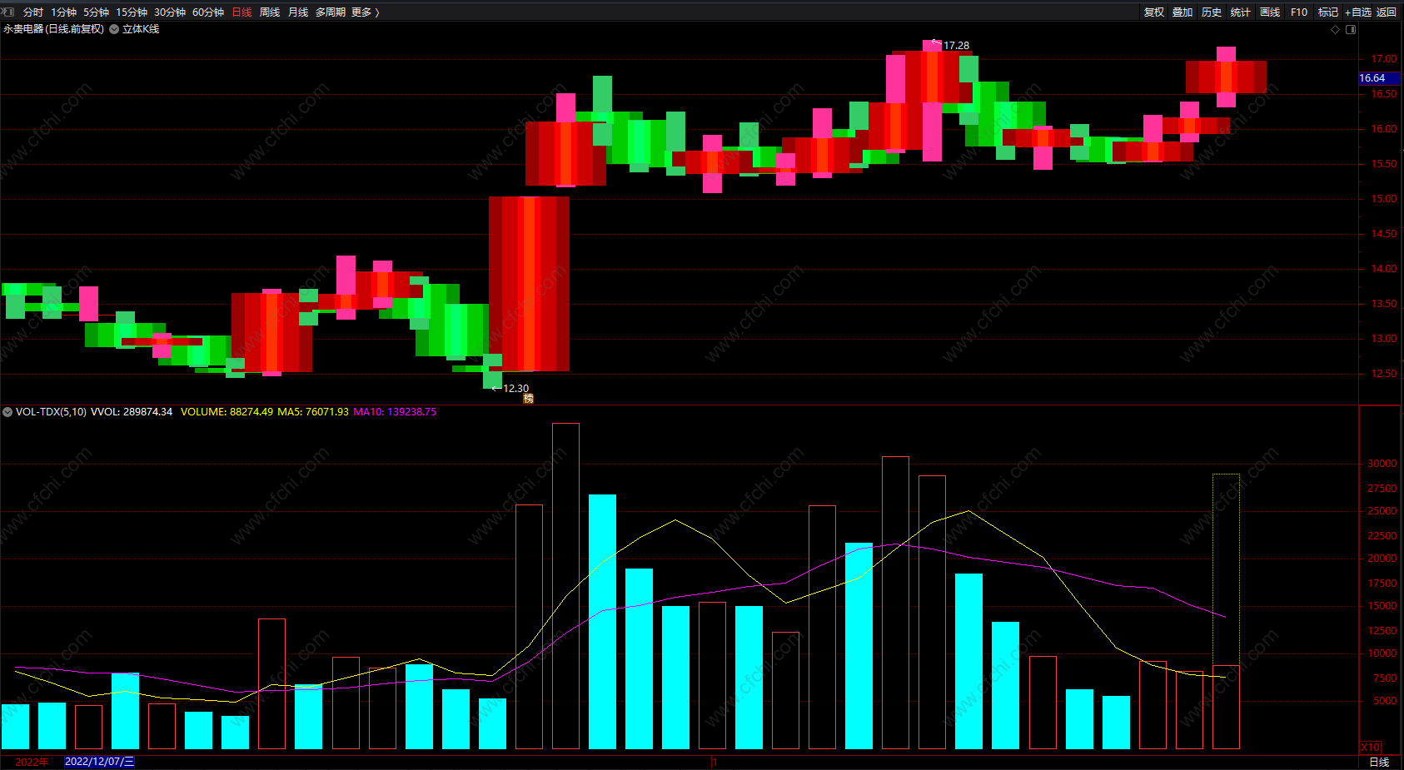Click the 复权 button
Viewport: 1404px width, 770px height.
(x=1154, y=12)
